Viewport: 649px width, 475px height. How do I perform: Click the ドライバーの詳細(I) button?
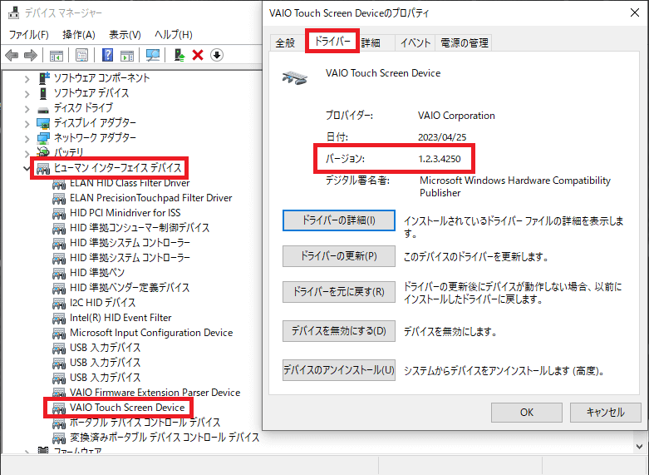[x=338, y=220]
